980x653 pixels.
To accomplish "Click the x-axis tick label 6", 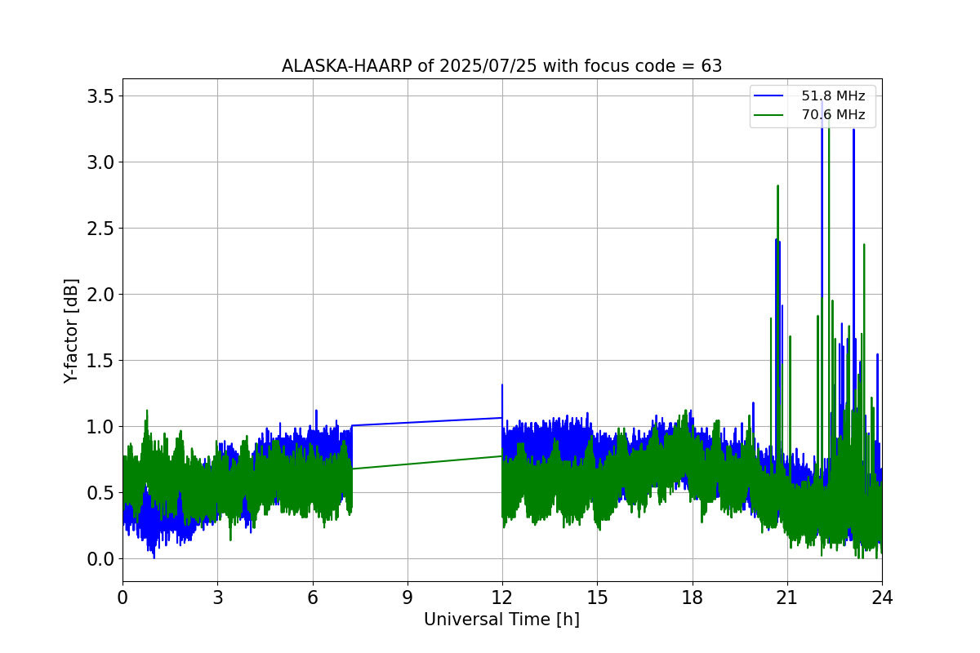I will (312, 597).
